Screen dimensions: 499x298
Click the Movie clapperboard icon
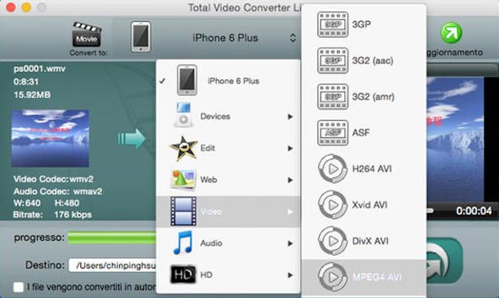pos(87,34)
